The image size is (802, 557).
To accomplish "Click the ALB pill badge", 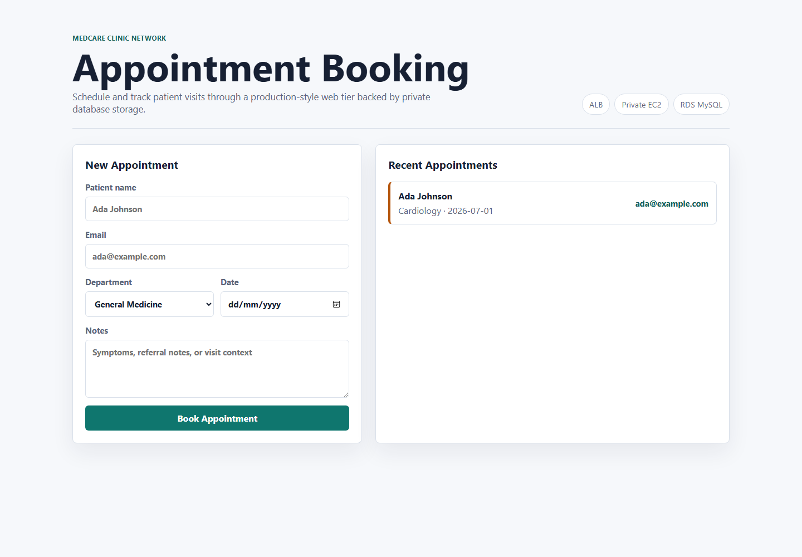I will pyautogui.click(x=596, y=105).
